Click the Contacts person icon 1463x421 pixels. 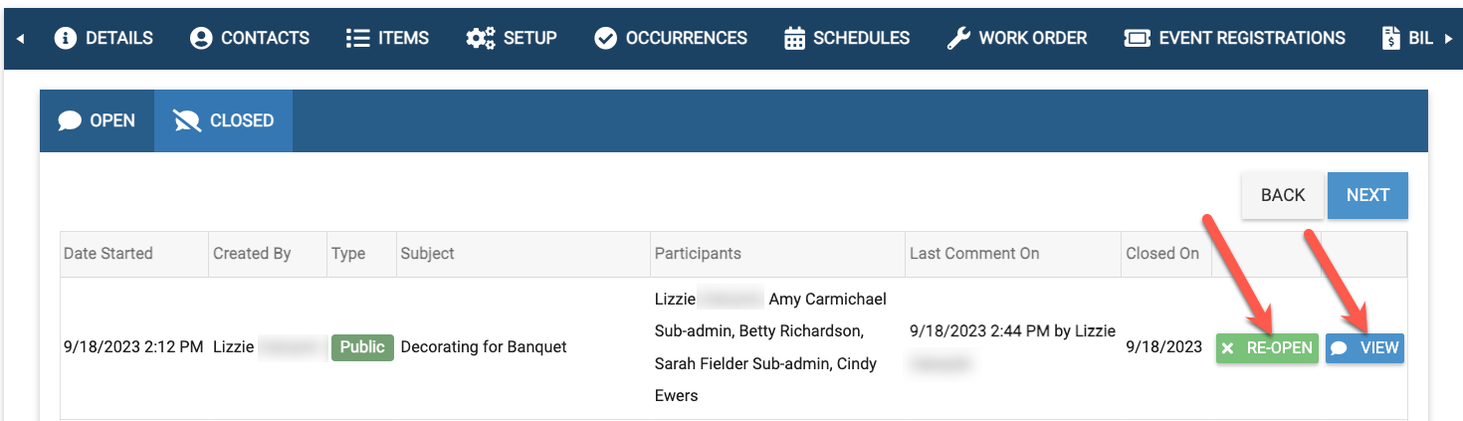click(201, 39)
